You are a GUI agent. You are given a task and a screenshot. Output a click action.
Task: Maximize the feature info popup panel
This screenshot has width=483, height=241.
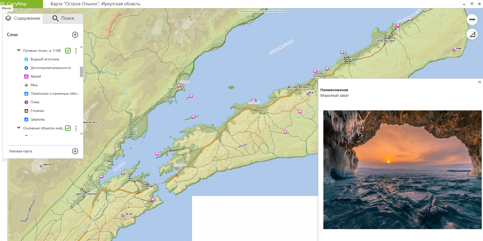coord(479,82)
